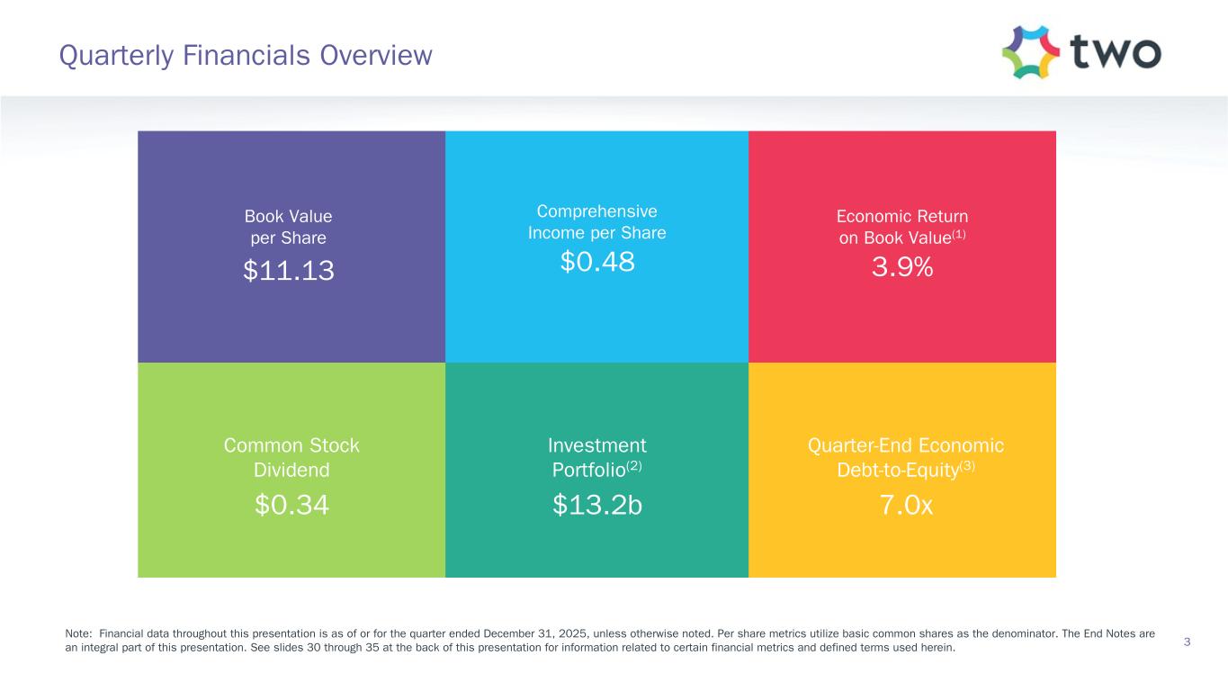Screen dimensions: 1228x691
Task: Click the Common Stock Dividend label
Action: (x=291, y=457)
